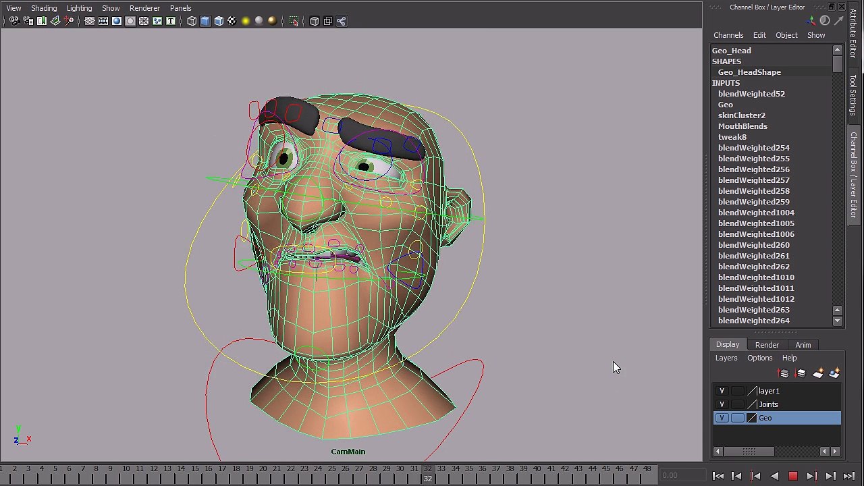This screenshot has width=864, height=486.
Task: Move the selected layer up icon
Action: tap(784, 373)
